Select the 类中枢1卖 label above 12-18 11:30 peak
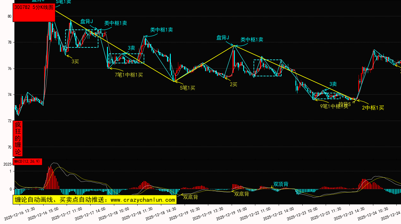This screenshot has width=401, height=224. (x=161, y=30)
